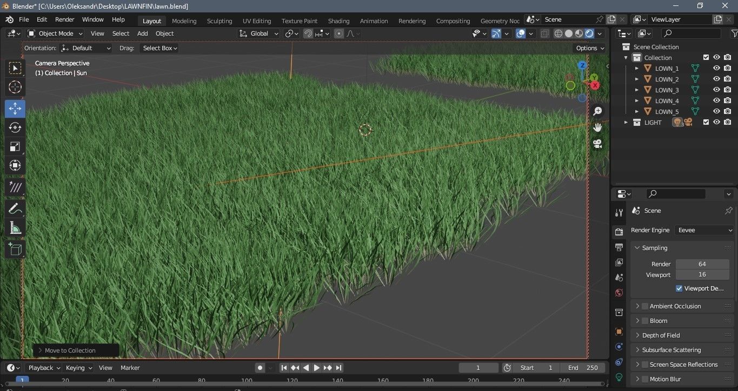738x391 pixels.
Task: Toggle camera view with camera icon
Action: tap(597, 144)
